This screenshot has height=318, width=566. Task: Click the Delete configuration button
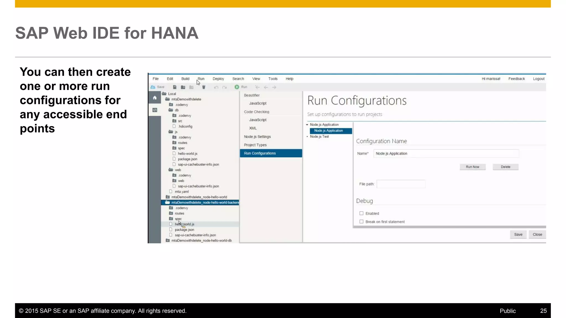tap(505, 167)
